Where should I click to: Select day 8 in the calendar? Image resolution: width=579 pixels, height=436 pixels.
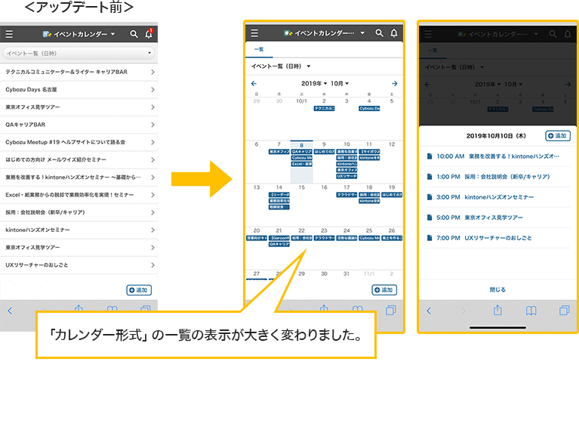(x=301, y=145)
